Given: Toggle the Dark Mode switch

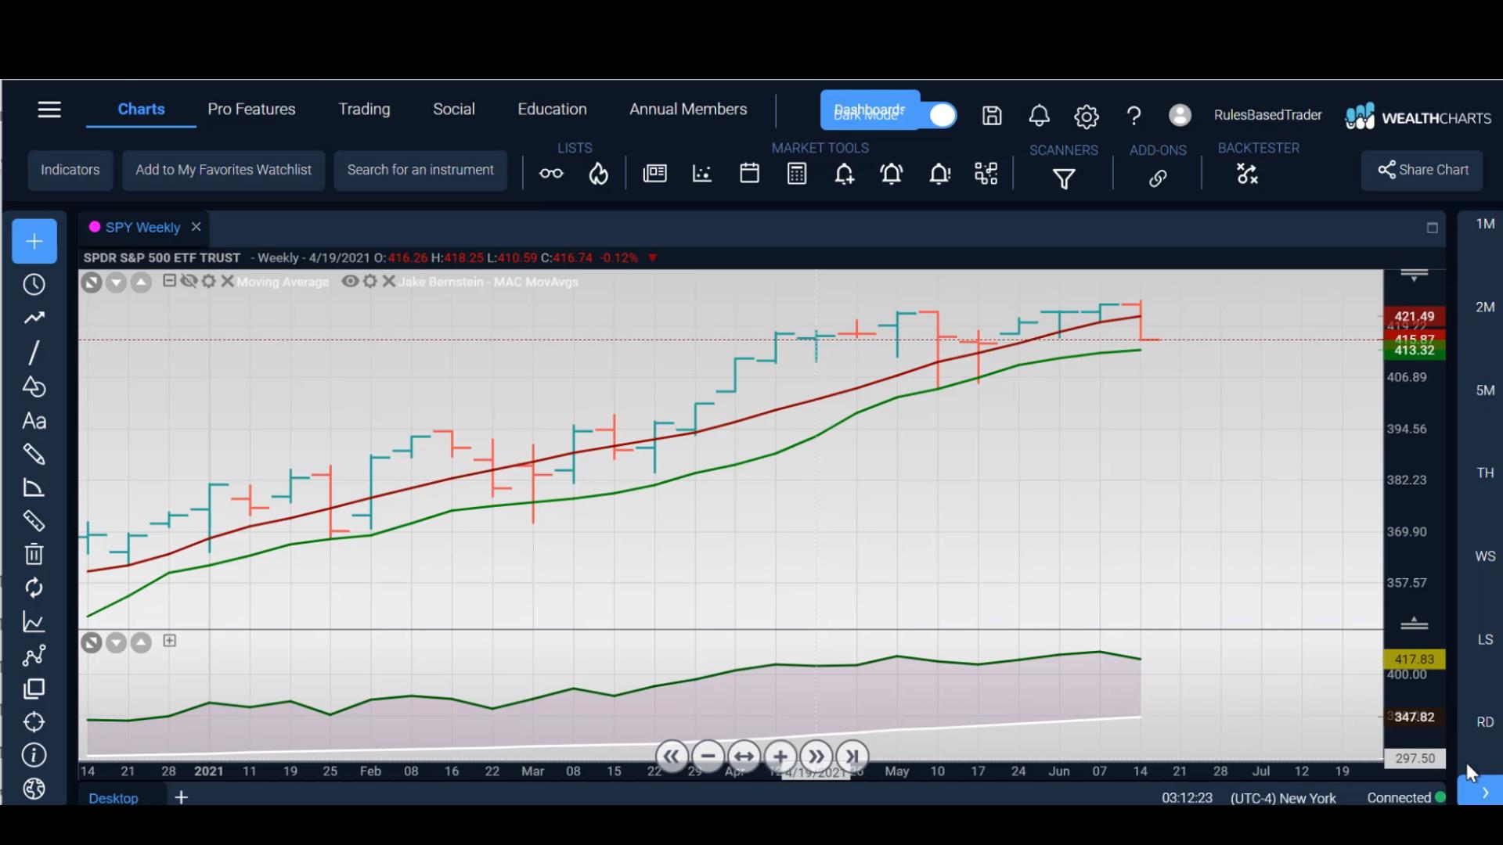Looking at the screenshot, I should 942,115.
